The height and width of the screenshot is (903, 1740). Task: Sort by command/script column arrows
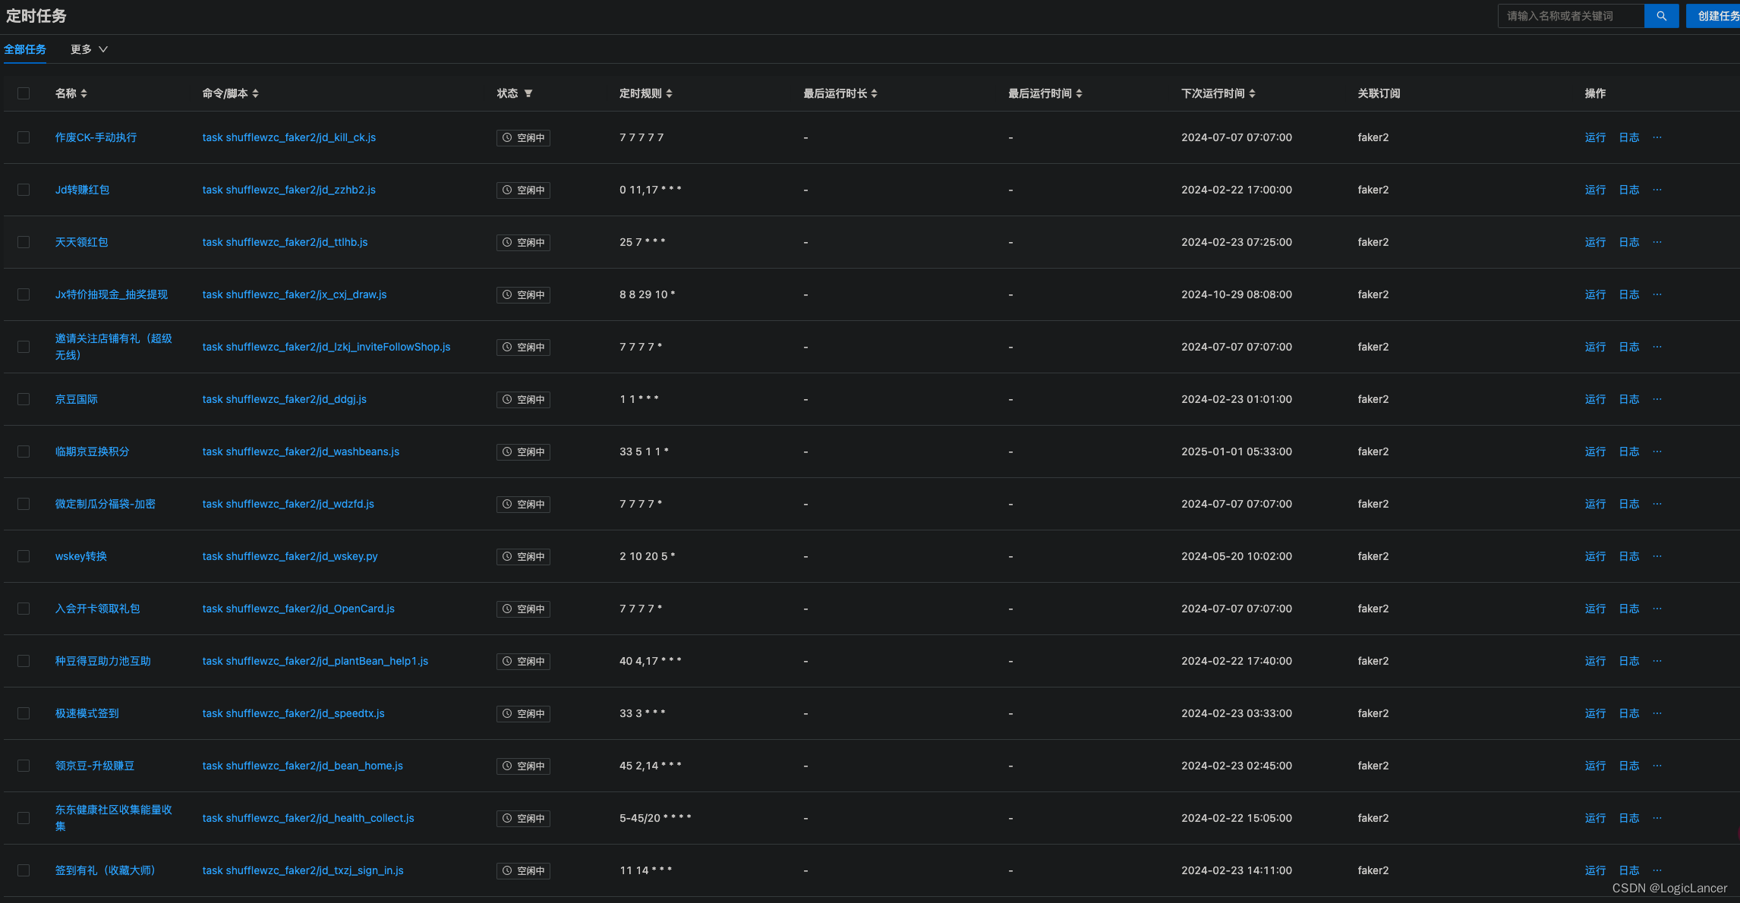tap(255, 93)
